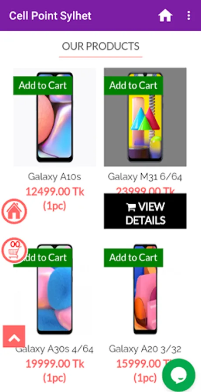Open the red shopping cart floating icon

click(14, 250)
